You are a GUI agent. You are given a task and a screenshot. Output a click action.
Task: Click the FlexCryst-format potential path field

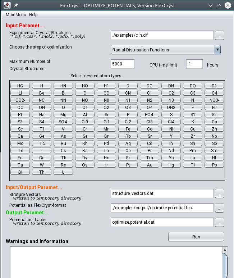162,208
